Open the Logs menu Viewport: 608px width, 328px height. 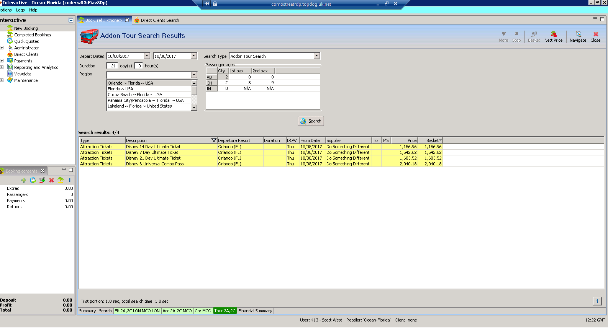click(x=20, y=10)
